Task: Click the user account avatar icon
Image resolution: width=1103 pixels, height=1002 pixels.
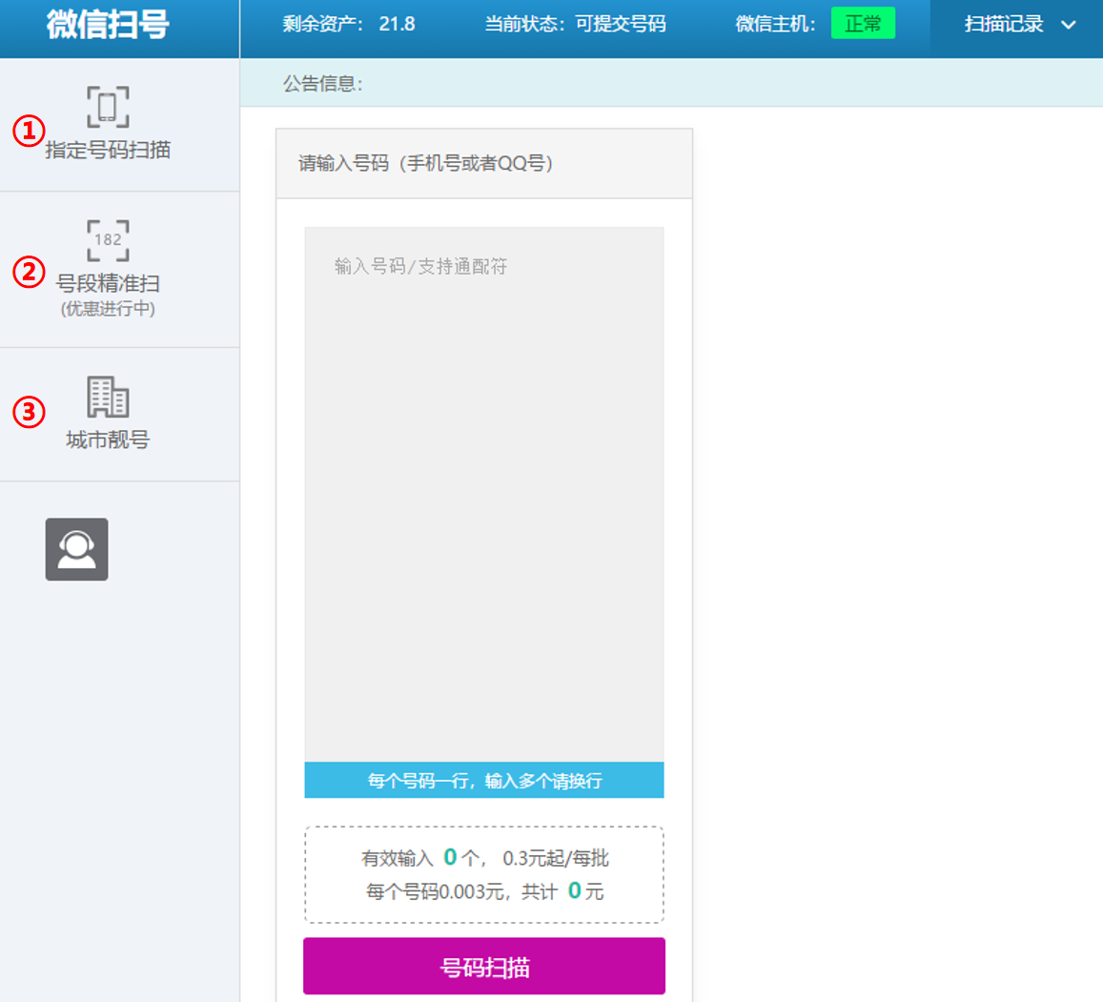Action: (x=76, y=549)
